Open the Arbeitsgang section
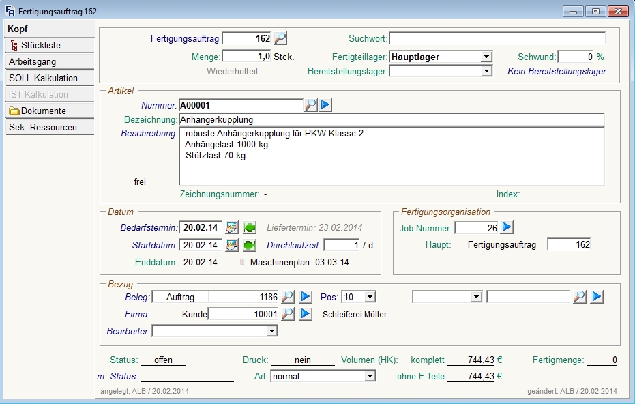Screen dimensions: 635x404 pyautogui.click(x=33, y=62)
